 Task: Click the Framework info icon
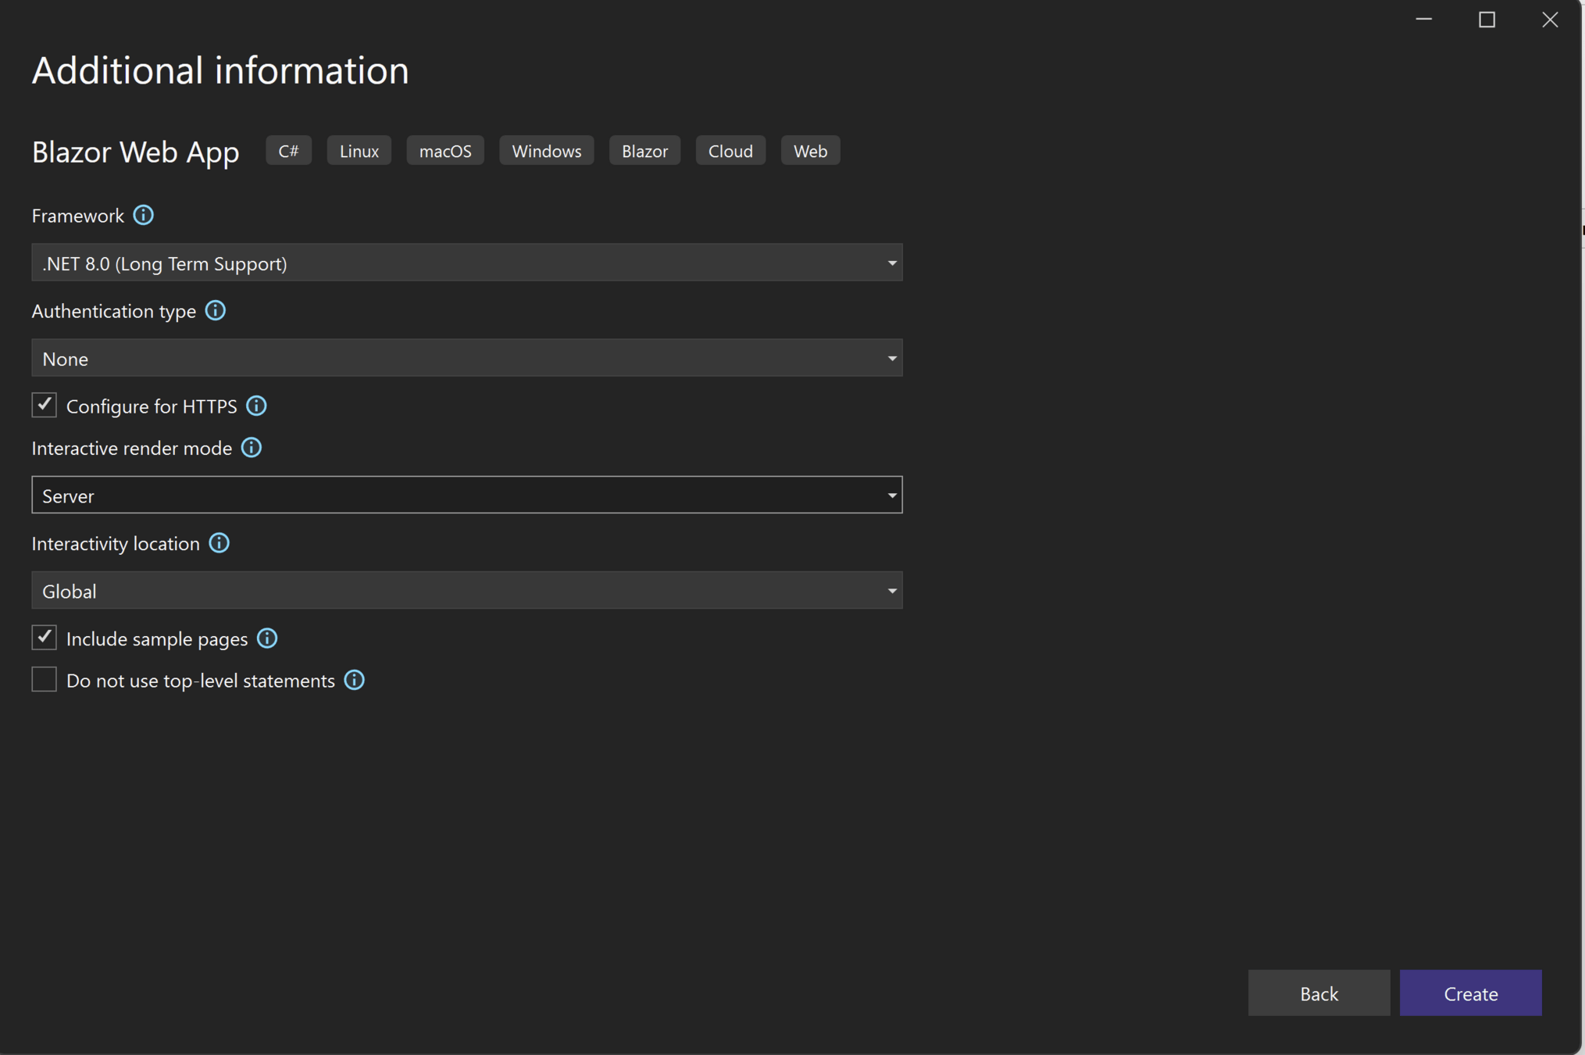143,215
